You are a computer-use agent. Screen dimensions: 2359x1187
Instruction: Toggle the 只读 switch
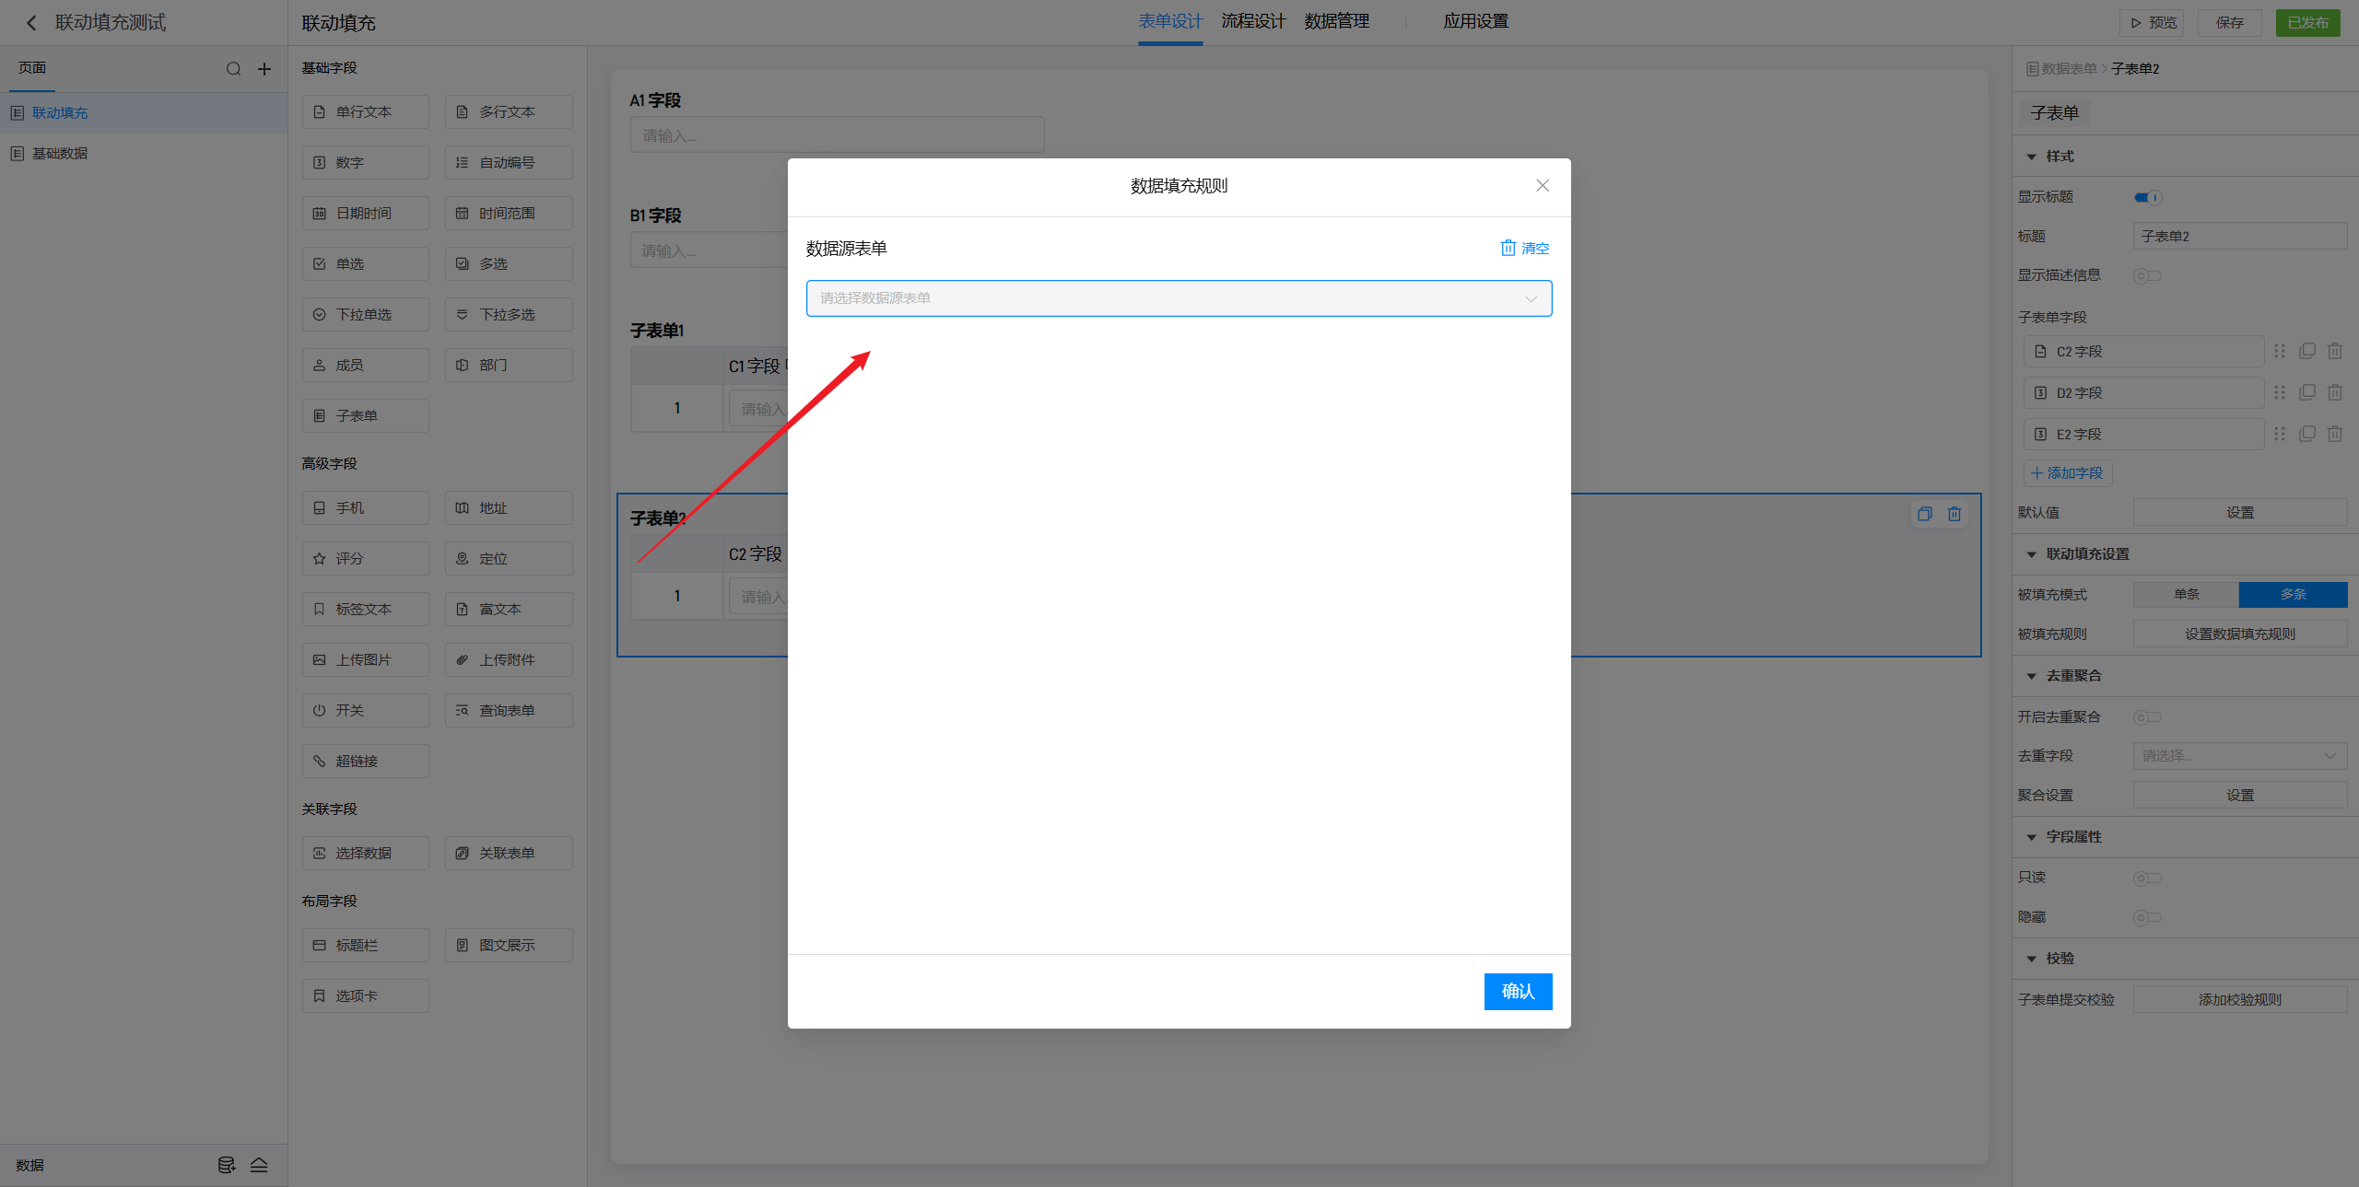tap(2147, 879)
